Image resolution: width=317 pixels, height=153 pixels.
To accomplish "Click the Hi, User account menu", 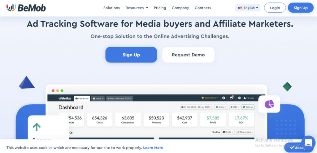I will click(249, 98).
